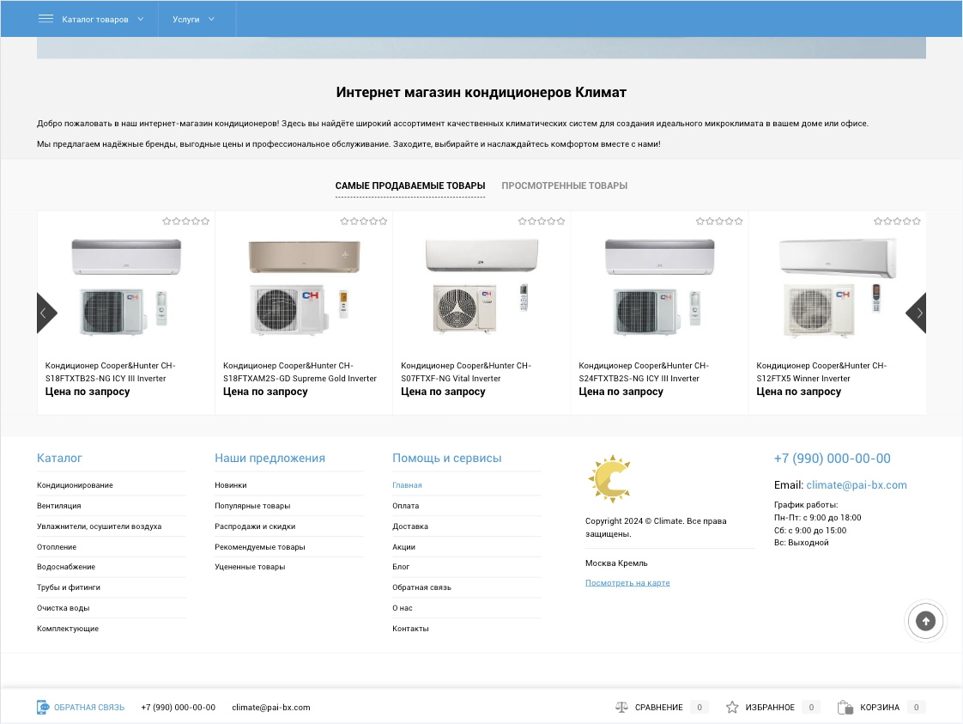
Task: Rate the S24FTXTB2S-NG ICY III conditioner stars
Action: pyautogui.click(x=719, y=222)
